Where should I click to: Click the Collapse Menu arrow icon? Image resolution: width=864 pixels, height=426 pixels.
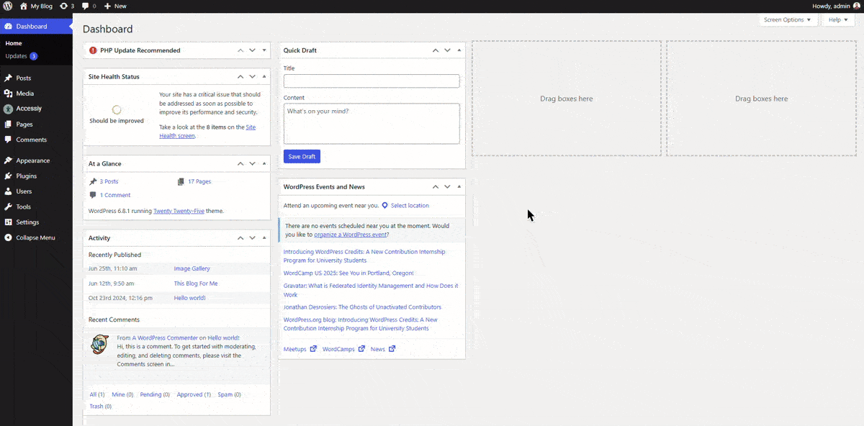[x=8, y=237]
